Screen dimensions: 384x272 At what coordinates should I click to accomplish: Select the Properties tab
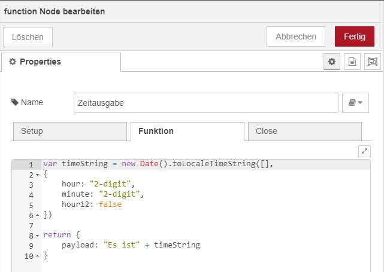(x=61, y=62)
